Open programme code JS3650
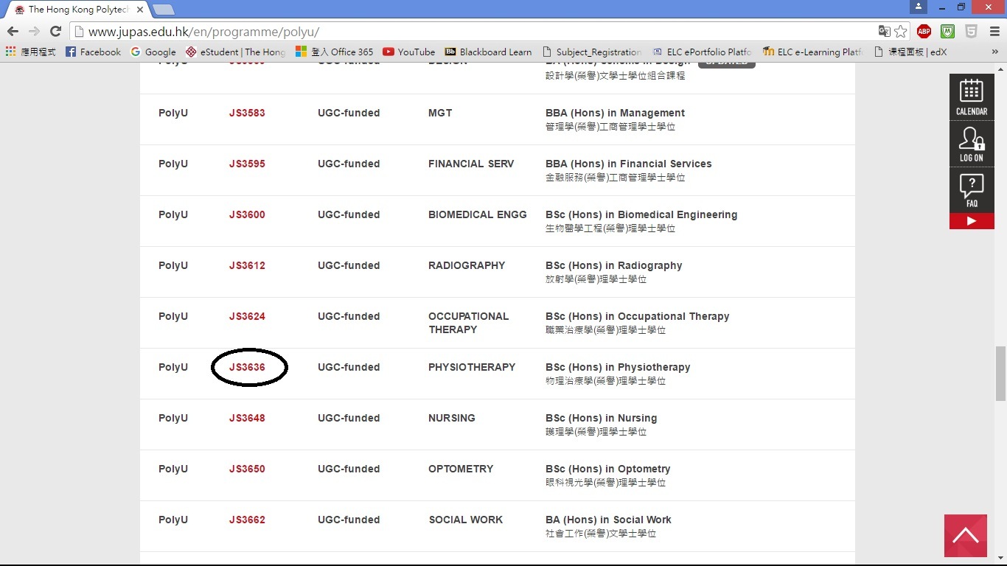1007x566 pixels. pyautogui.click(x=247, y=469)
